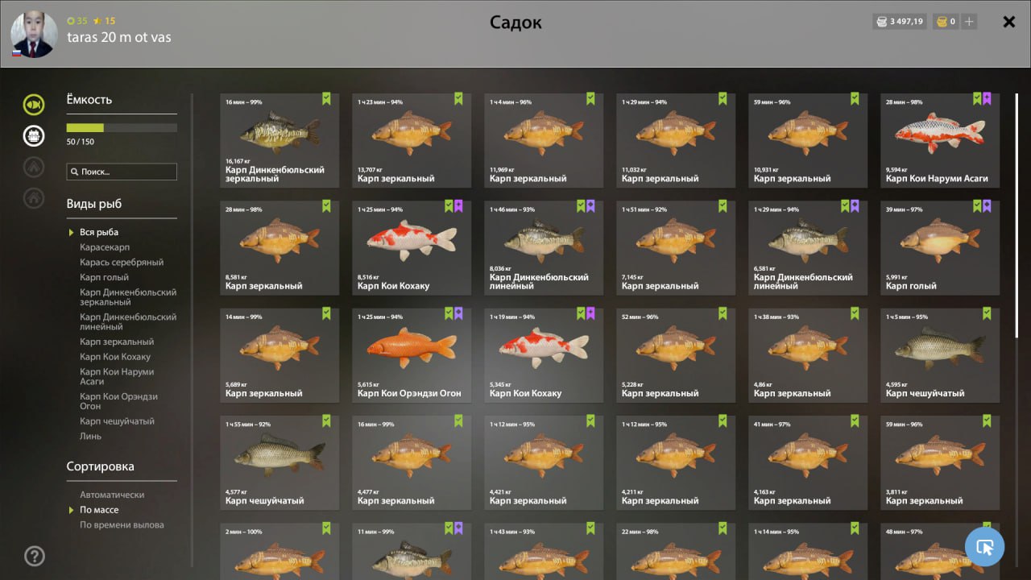Click the fish search field (Поиск...)
Screen dimensions: 1031x580
[x=122, y=172]
